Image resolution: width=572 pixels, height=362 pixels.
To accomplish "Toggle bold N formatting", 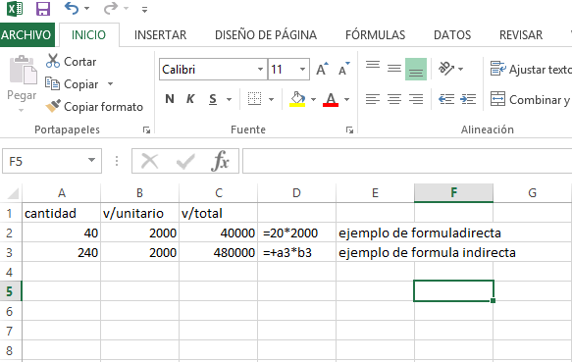I will (x=170, y=99).
